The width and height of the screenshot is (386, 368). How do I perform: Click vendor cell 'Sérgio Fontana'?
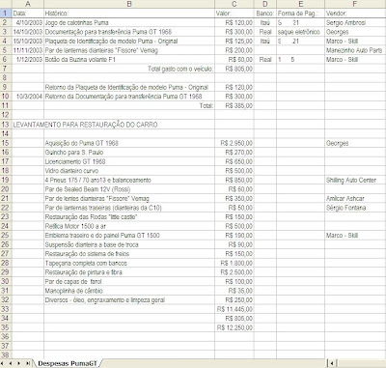coord(355,208)
